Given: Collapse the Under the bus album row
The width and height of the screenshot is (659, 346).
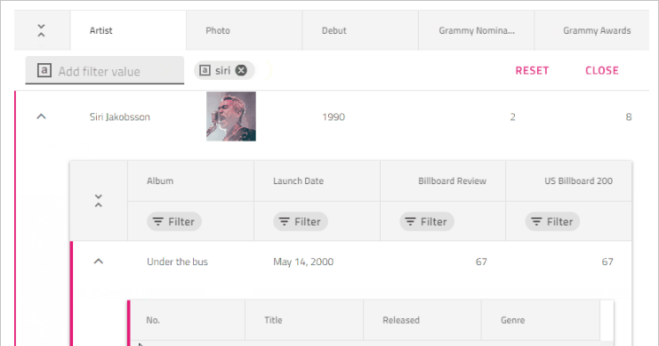Looking at the screenshot, I should [99, 262].
